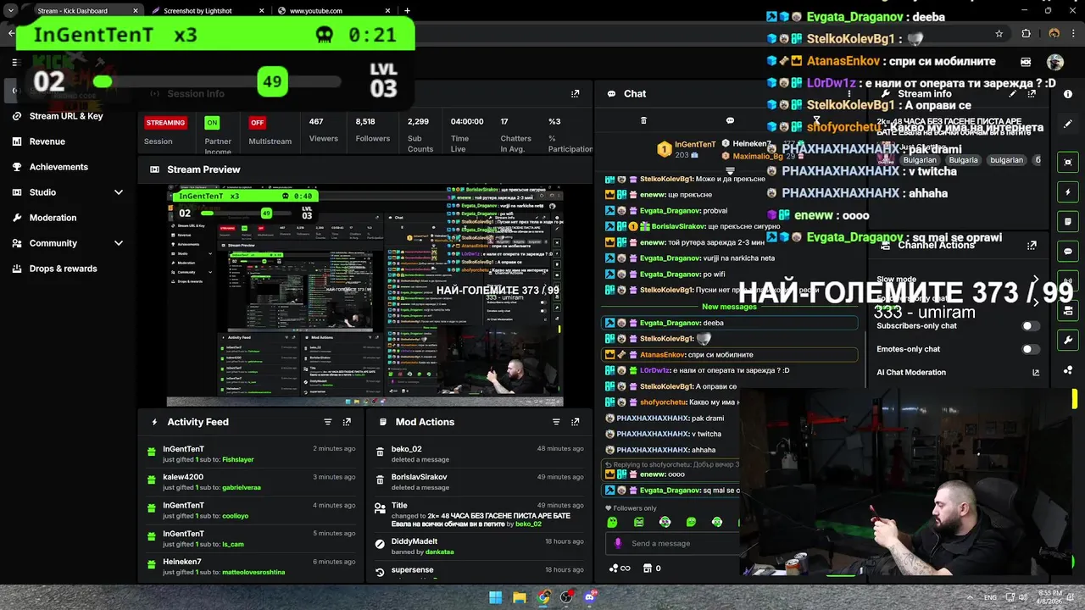Click the ENG language indicator in taskbar
The height and width of the screenshot is (610, 1085).
990,597
